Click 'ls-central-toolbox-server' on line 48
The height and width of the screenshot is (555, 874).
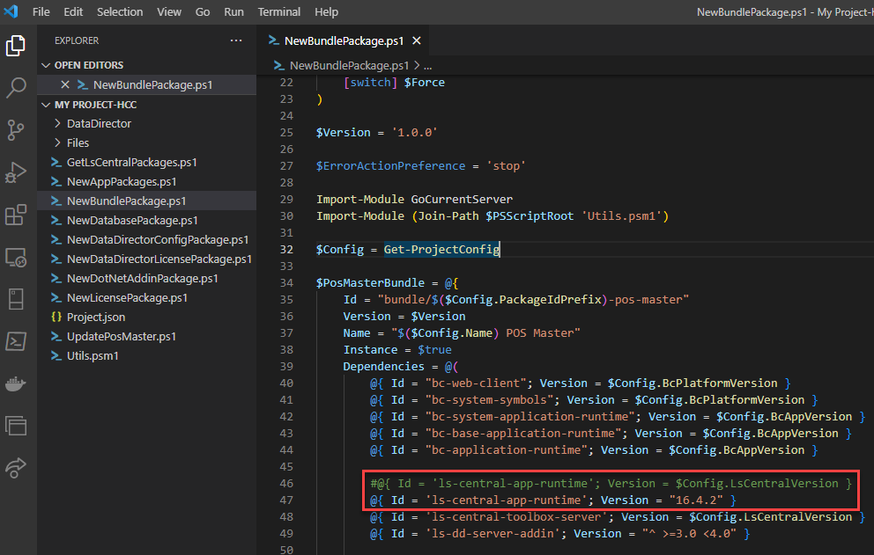point(516,516)
